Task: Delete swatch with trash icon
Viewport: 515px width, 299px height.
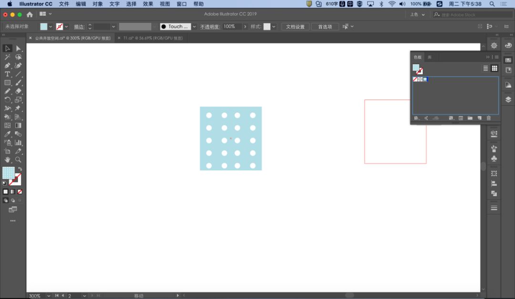Action: pos(488,118)
